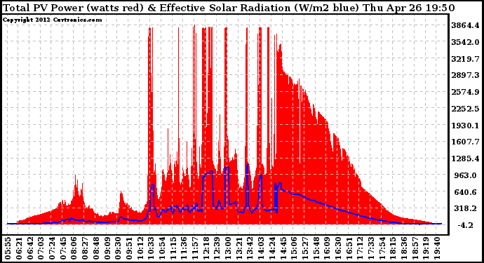Click the 1607.7 y-axis label
The image size is (484, 263).
pyautogui.click(x=466, y=142)
